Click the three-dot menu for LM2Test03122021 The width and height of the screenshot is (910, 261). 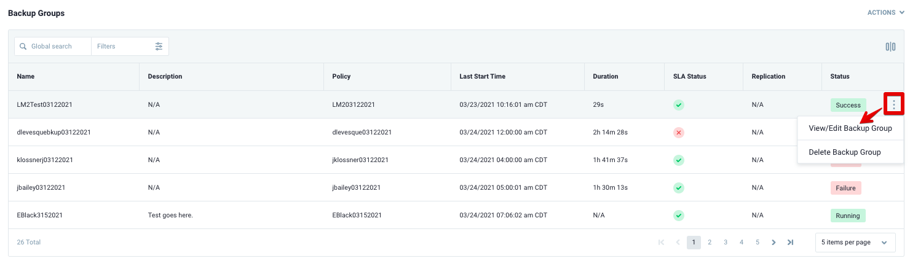893,104
